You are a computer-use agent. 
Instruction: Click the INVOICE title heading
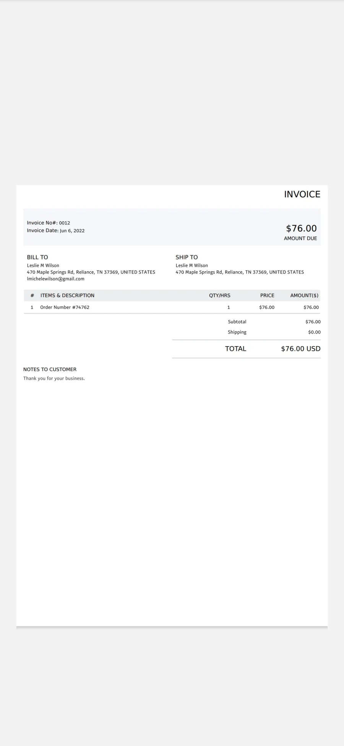point(302,194)
